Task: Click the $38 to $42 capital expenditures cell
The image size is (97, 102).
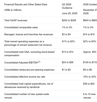Action: coord(89,84)
